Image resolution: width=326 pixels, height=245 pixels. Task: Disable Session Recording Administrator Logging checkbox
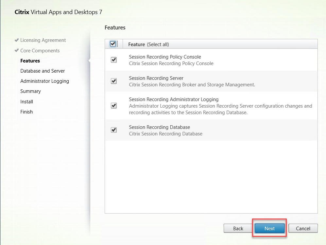[114, 106]
